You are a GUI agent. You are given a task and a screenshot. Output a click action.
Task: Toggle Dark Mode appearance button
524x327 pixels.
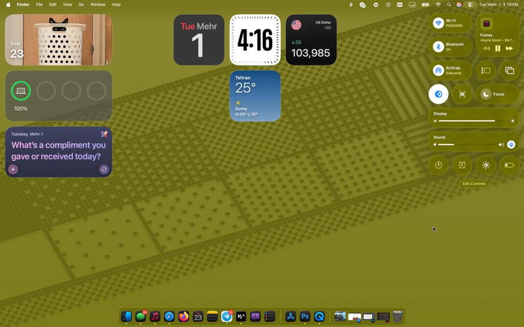(x=439, y=94)
